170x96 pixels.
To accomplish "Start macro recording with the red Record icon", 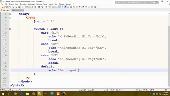I will point(83,7).
